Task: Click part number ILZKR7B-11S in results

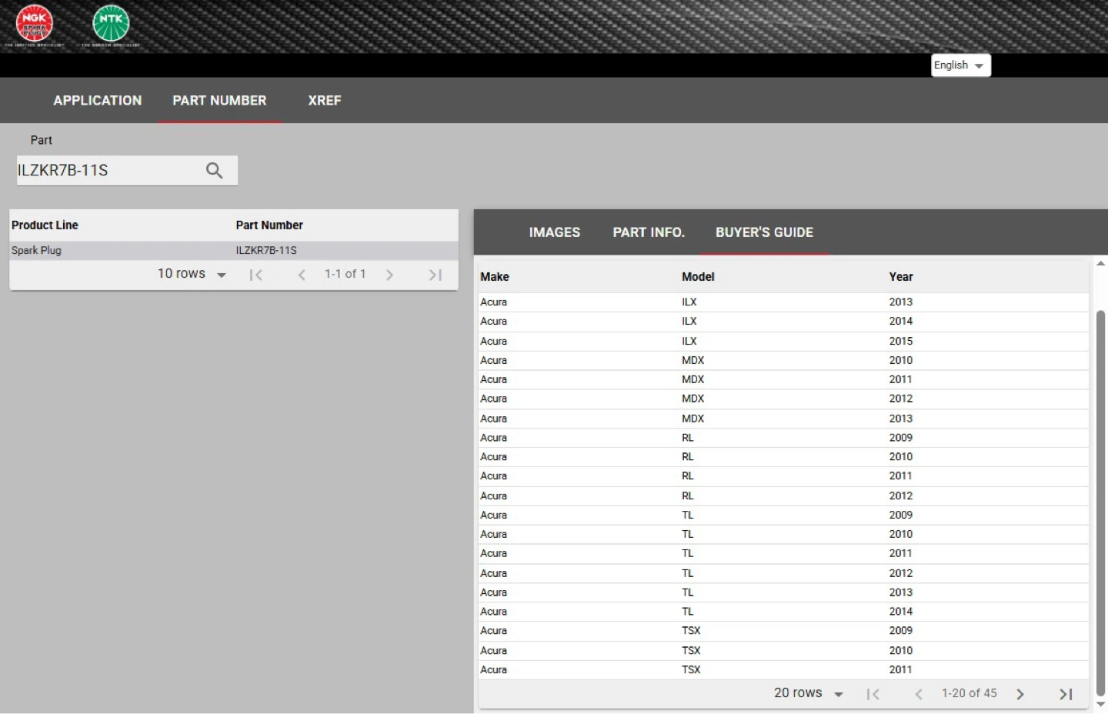Action: (266, 251)
